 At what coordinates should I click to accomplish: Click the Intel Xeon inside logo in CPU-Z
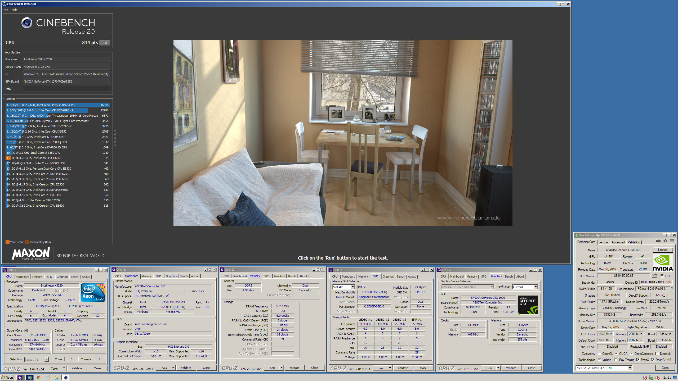[93, 292]
